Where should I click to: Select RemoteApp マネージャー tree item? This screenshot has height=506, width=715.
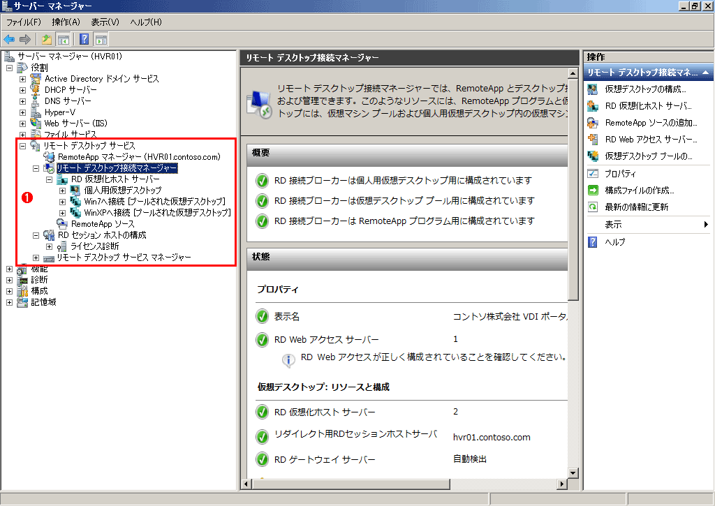(138, 157)
